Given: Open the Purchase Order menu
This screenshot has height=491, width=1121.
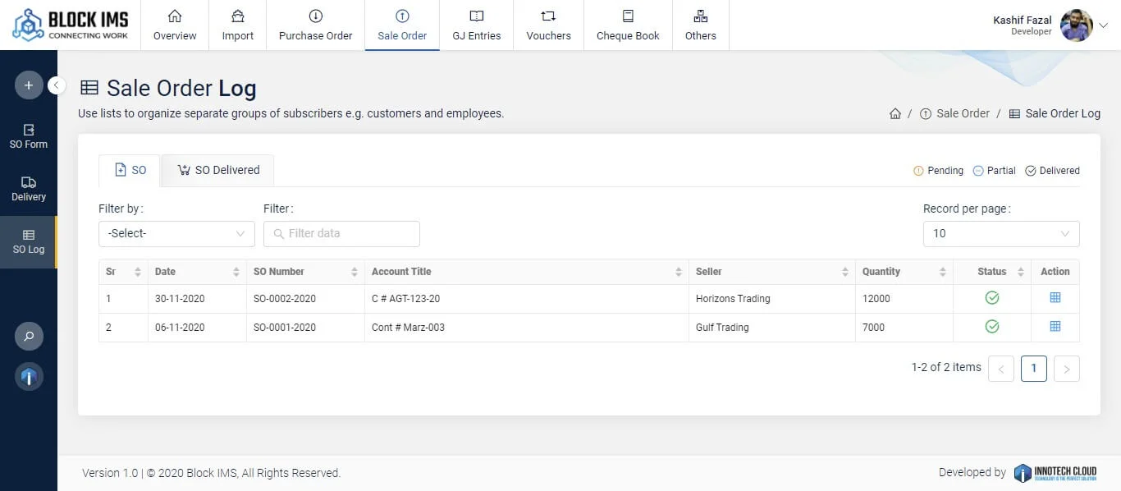Looking at the screenshot, I should click(x=315, y=25).
